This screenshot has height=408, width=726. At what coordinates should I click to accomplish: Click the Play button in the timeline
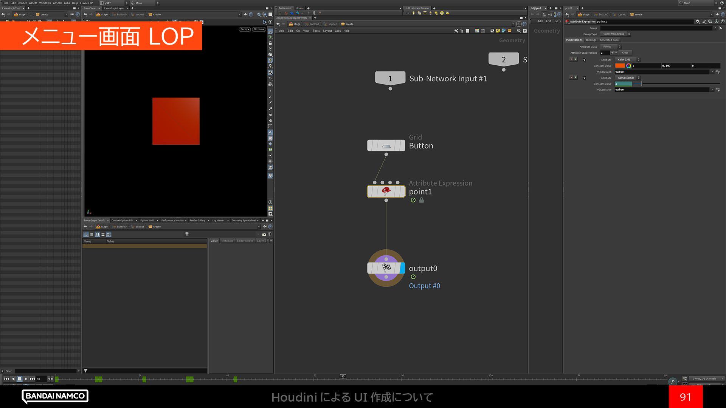[26, 379]
